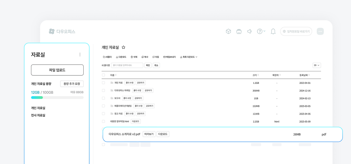Sort by 등록날짜 column
This screenshot has height=164, width=351.
tap(305, 75)
